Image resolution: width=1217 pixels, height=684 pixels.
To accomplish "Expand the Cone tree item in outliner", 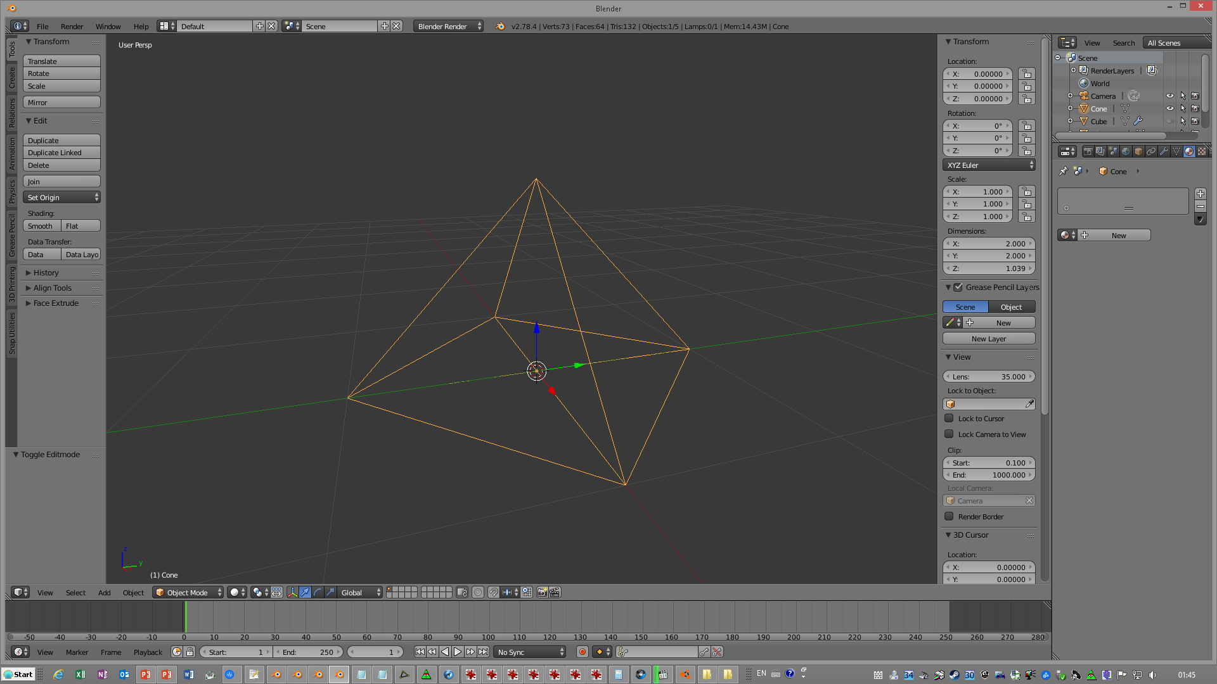I will [x=1070, y=108].
